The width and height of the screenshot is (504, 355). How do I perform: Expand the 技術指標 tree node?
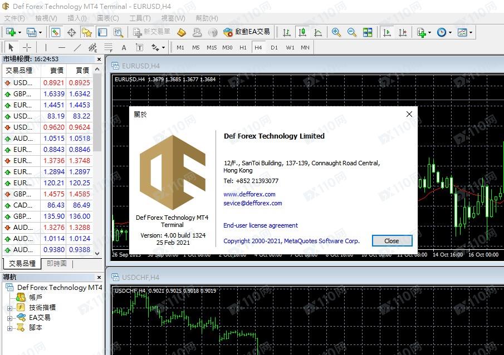pos(9,308)
